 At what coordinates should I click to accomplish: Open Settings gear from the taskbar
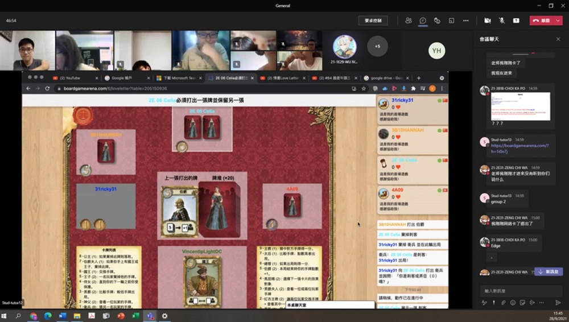point(165,316)
